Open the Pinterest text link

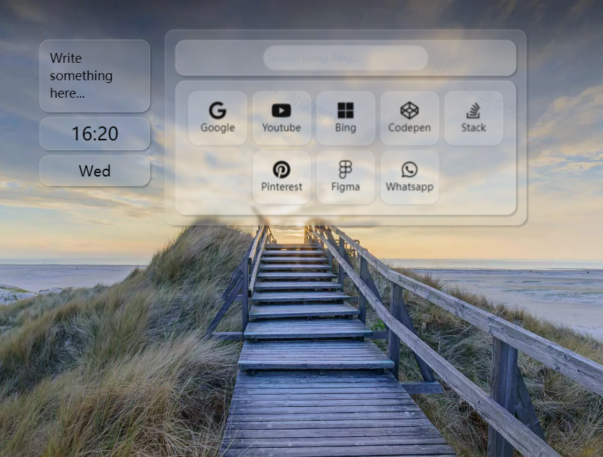tap(282, 187)
